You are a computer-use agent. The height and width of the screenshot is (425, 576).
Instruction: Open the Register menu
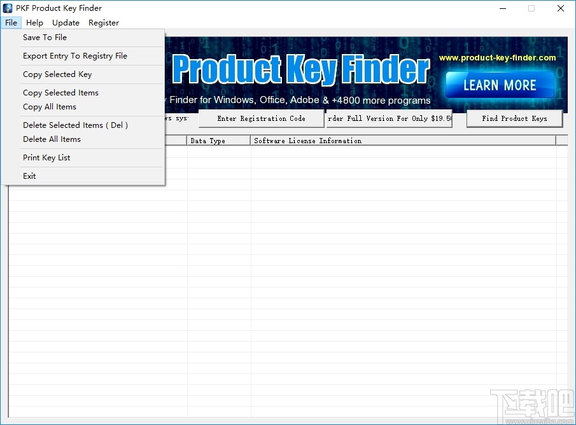pos(103,22)
